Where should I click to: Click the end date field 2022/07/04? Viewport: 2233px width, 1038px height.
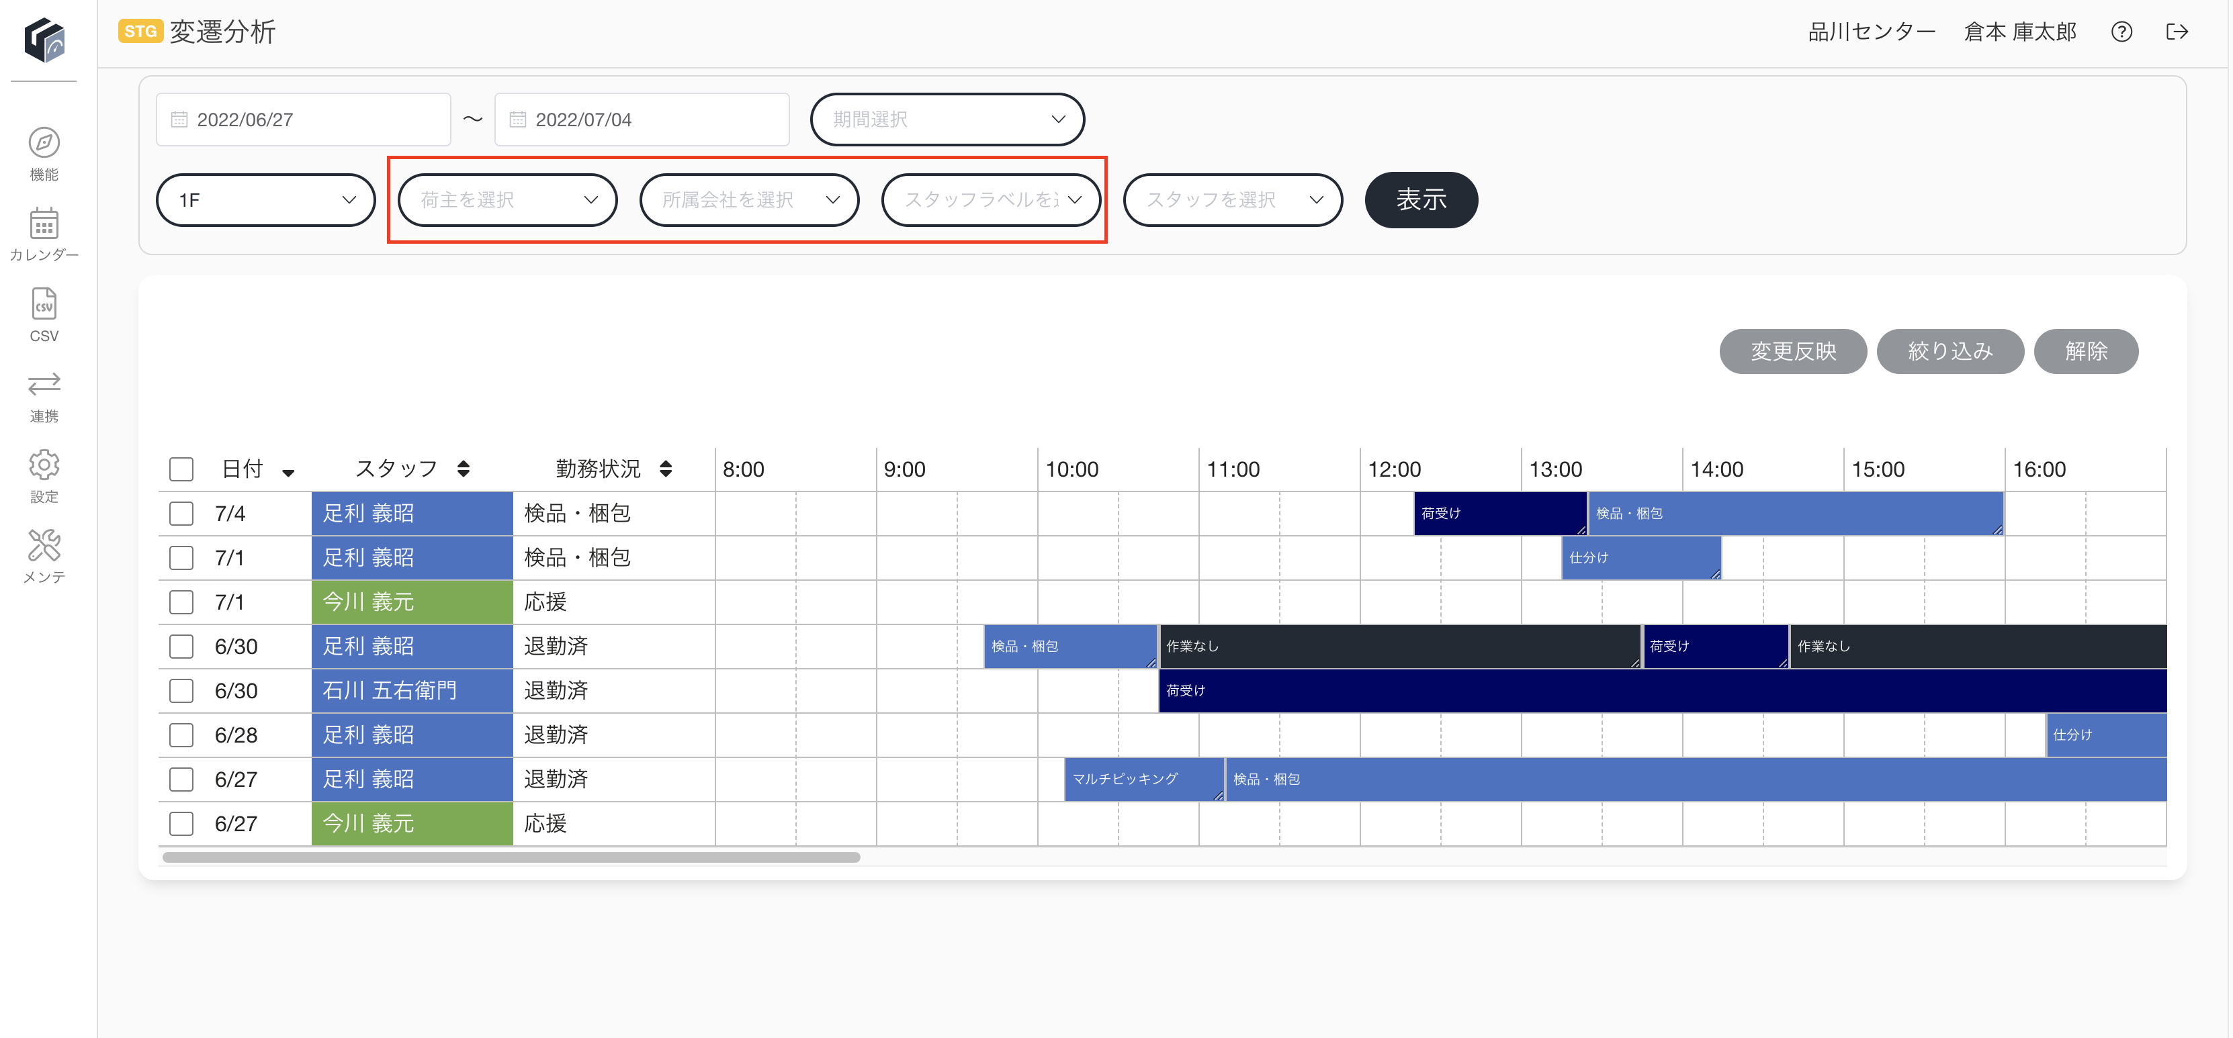point(642,120)
